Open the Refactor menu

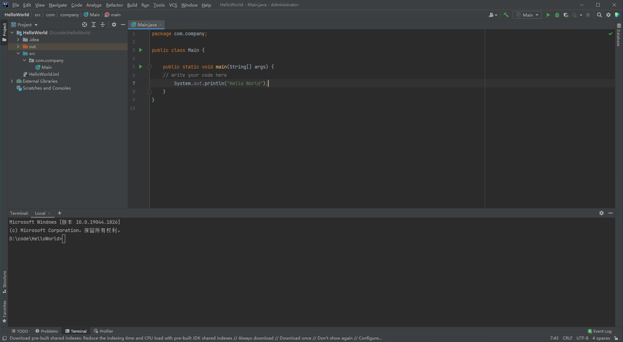coord(114,5)
